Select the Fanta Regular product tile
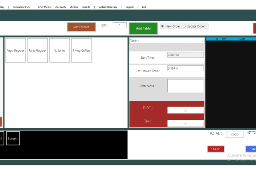The image size is (256, 170). pos(37,50)
